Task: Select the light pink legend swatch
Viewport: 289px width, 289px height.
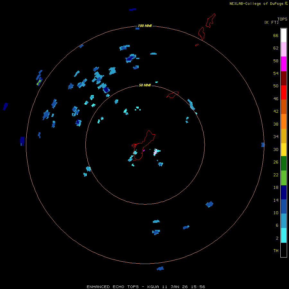Action: pos(284,49)
